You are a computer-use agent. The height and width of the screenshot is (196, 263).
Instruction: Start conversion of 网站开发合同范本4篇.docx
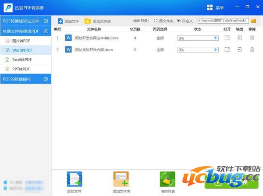216,38
